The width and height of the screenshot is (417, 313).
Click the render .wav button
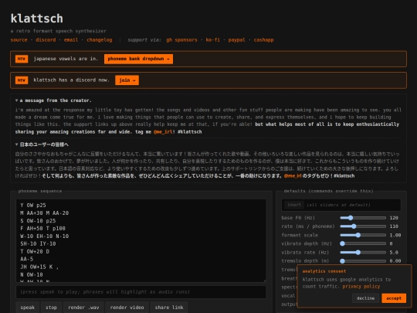click(83, 308)
